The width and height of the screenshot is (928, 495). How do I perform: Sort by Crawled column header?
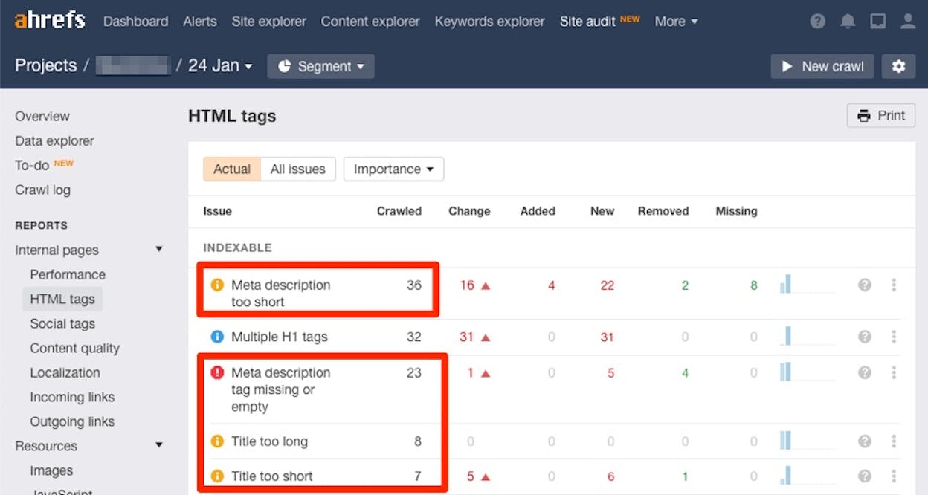click(399, 211)
